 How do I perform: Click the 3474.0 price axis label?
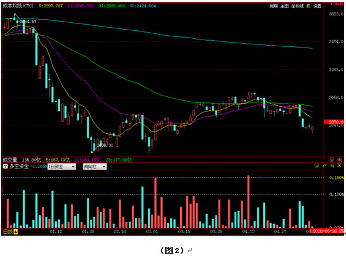tap(336, 41)
